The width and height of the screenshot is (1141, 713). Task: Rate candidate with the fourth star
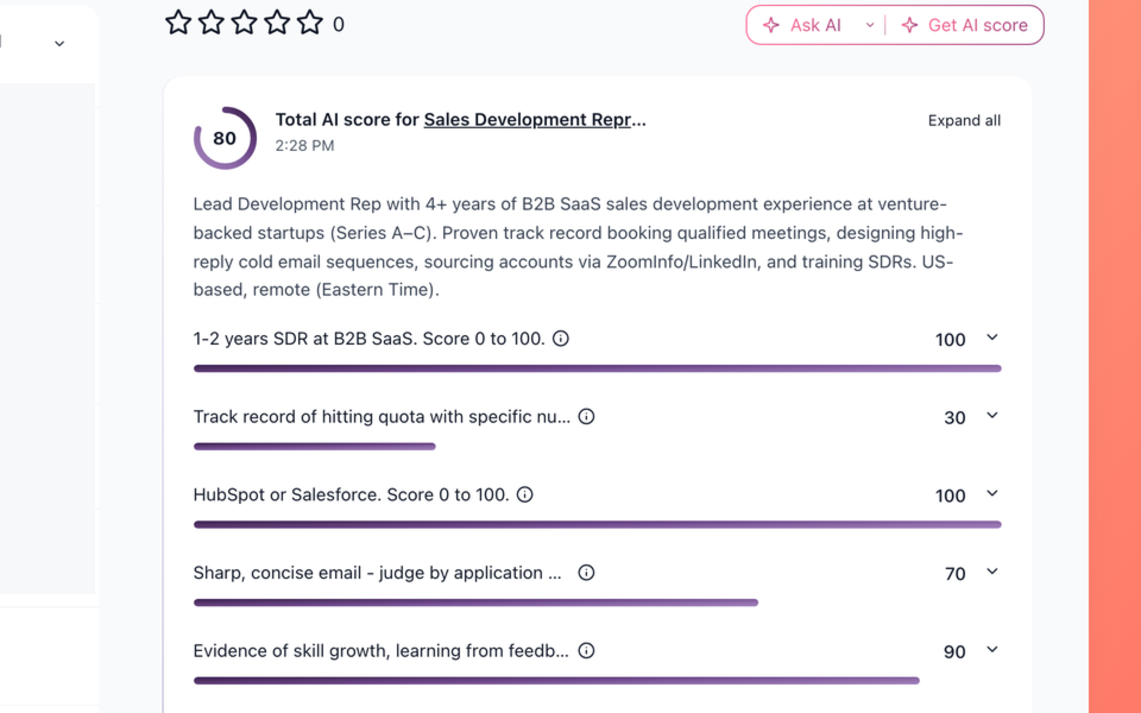click(277, 23)
